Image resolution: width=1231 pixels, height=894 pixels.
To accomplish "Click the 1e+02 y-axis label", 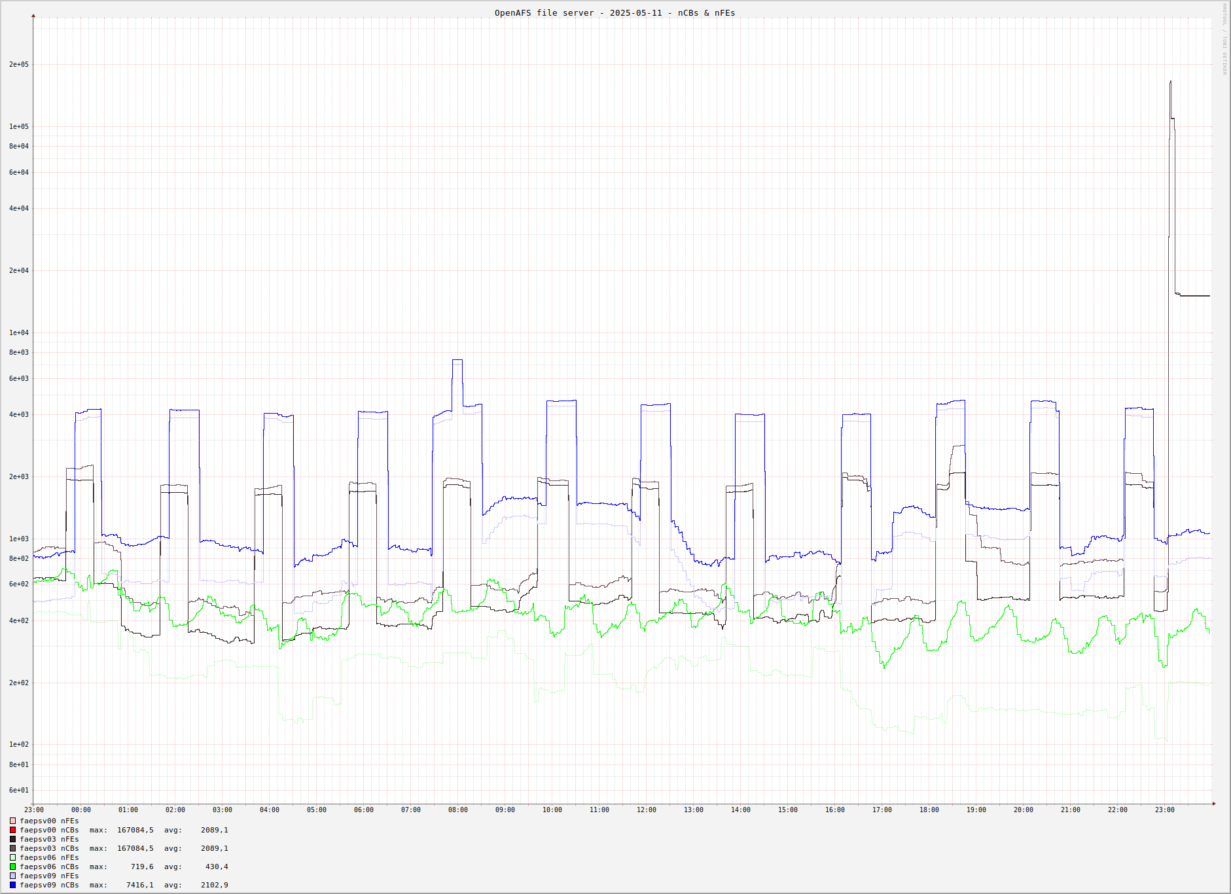I will tap(19, 745).
